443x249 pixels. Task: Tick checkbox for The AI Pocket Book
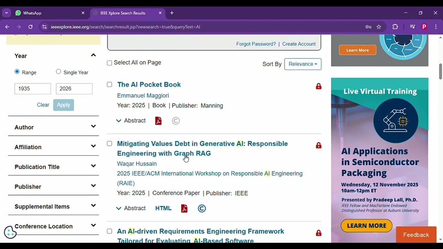click(x=109, y=84)
